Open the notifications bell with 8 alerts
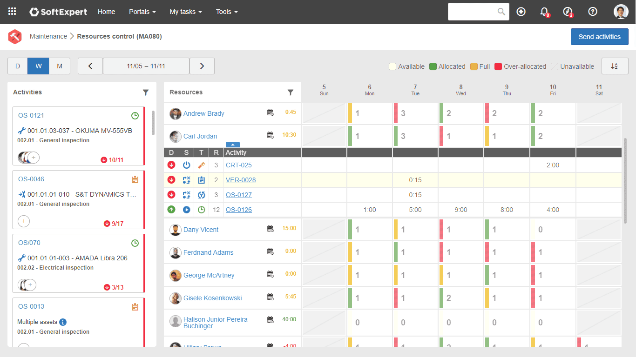Viewport: 636px width, 357px height. 544,12
